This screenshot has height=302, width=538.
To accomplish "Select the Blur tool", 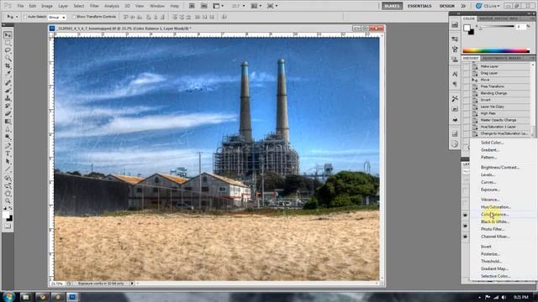I will coord(8,129).
